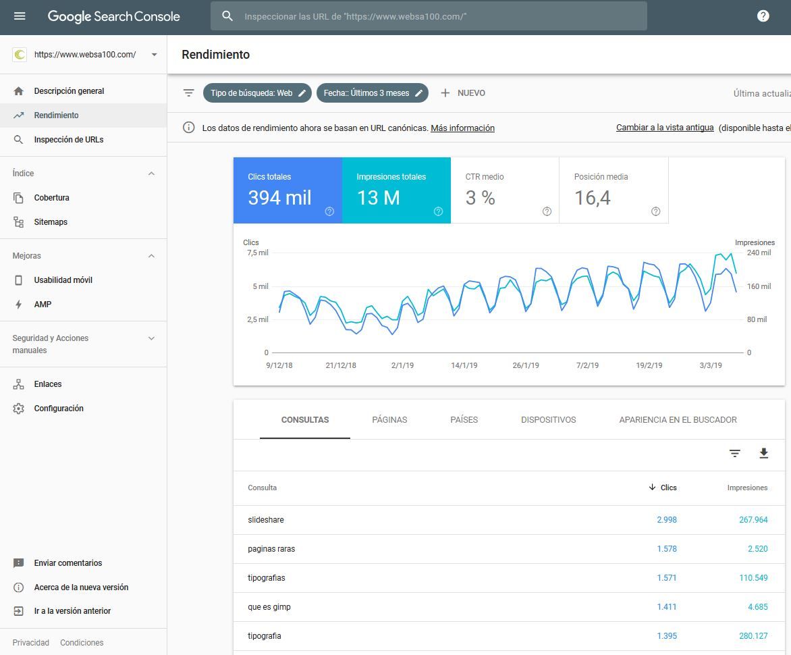This screenshot has height=655, width=791.
Task: Switch to the Dispositivos tab
Action: point(548,420)
